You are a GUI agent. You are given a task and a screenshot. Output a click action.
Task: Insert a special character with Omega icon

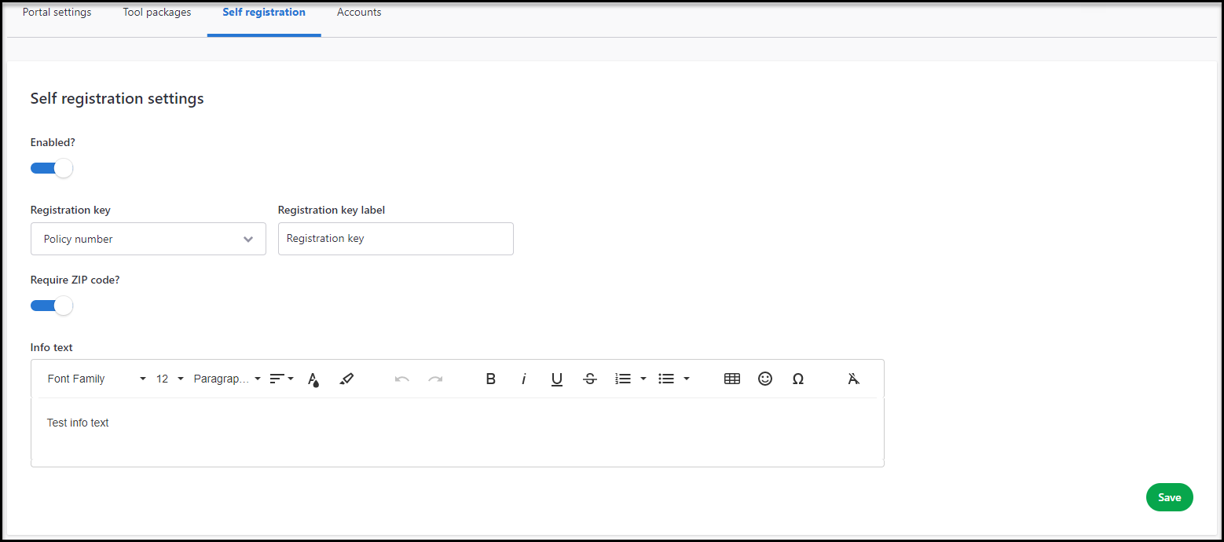click(798, 379)
